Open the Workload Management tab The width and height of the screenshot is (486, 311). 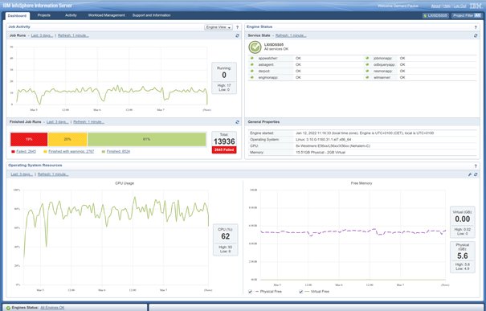tap(106, 15)
